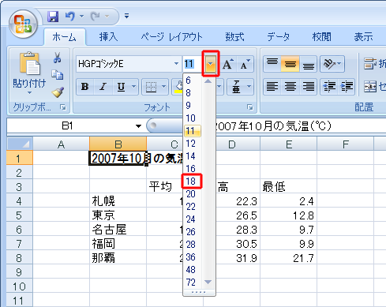Click the Increase Indent icon
The height and width of the screenshot is (307, 386).
tap(347, 87)
